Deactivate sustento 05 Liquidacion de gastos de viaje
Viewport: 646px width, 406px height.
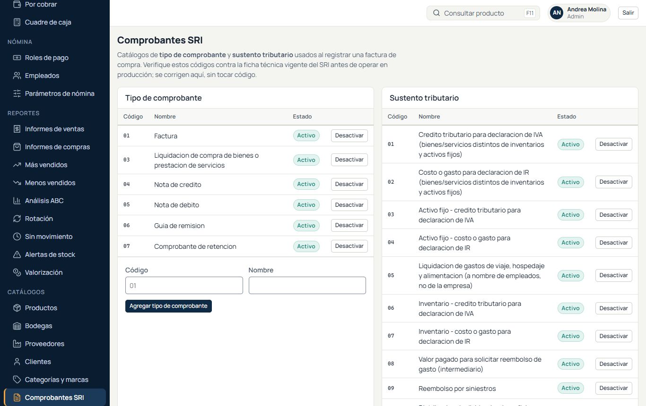tap(613, 275)
